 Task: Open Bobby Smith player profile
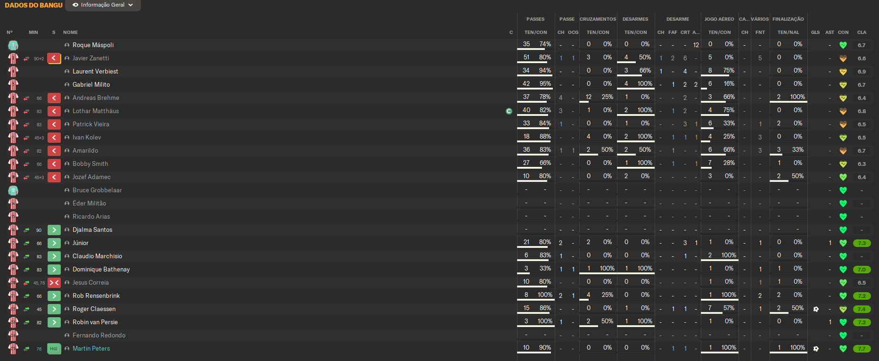pyautogui.click(x=90, y=164)
